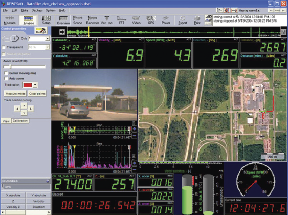Open the Cols dropdown
288x215 pixels.
pyautogui.click(x=48, y=38)
